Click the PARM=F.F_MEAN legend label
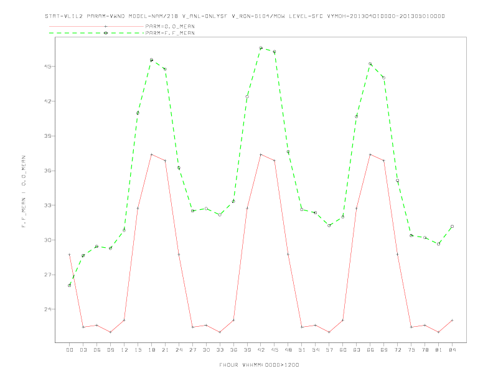493x381 pixels. click(170, 33)
